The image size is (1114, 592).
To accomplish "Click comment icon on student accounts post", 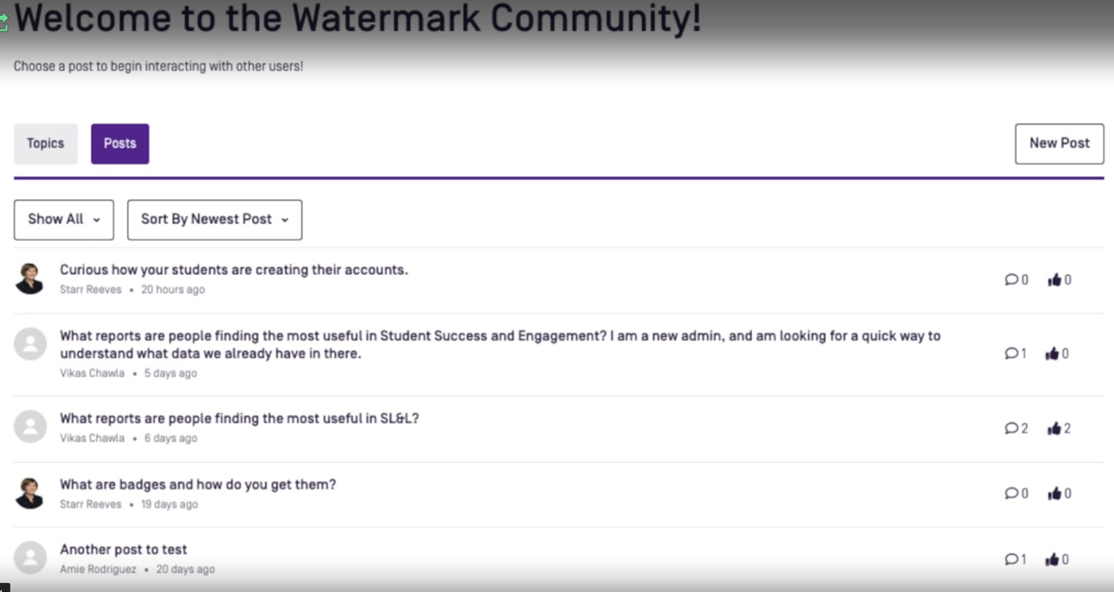I will coord(1011,280).
